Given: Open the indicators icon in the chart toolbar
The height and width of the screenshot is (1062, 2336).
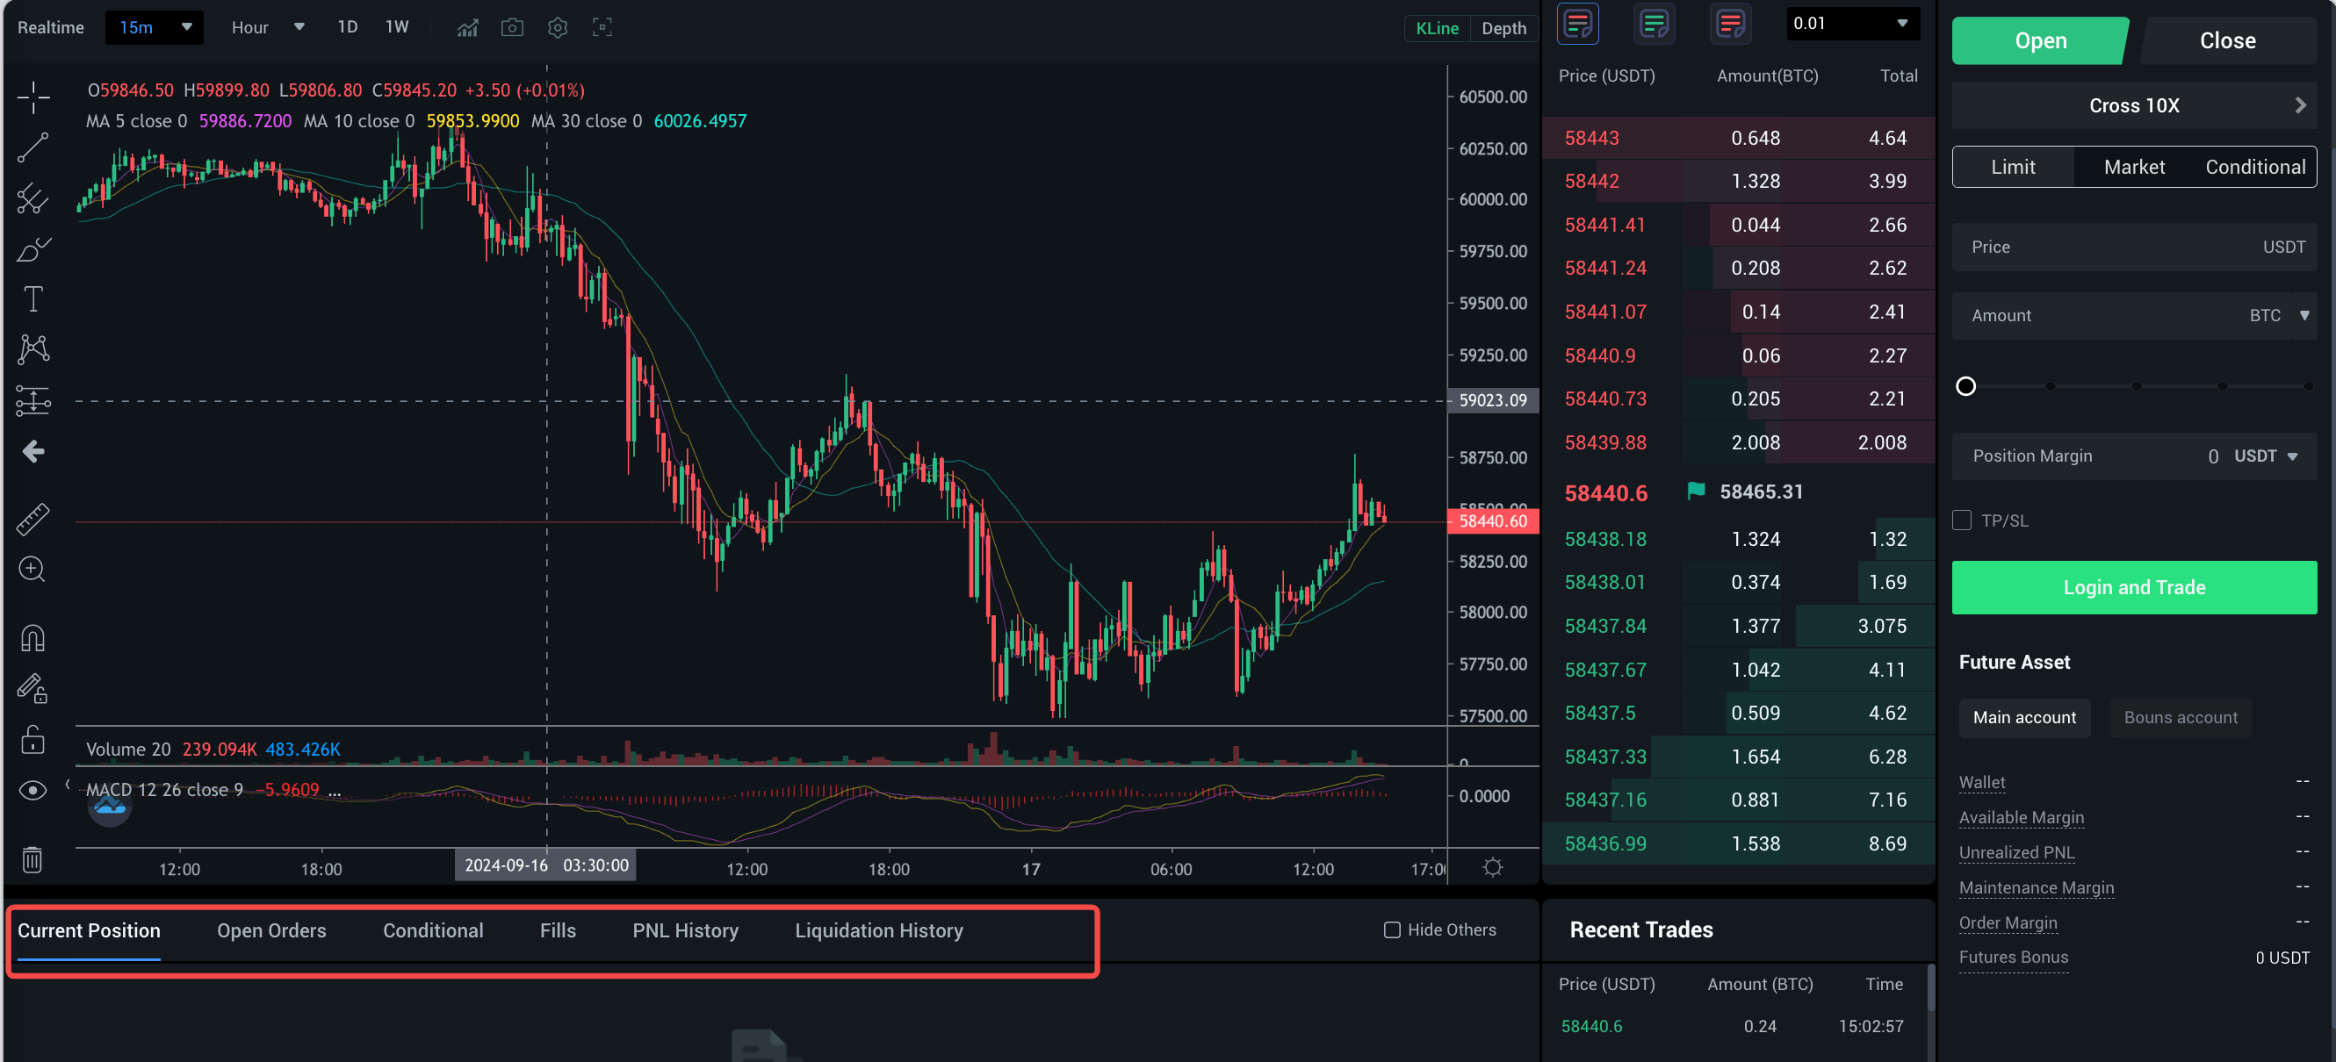Looking at the screenshot, I should [467, 27].
